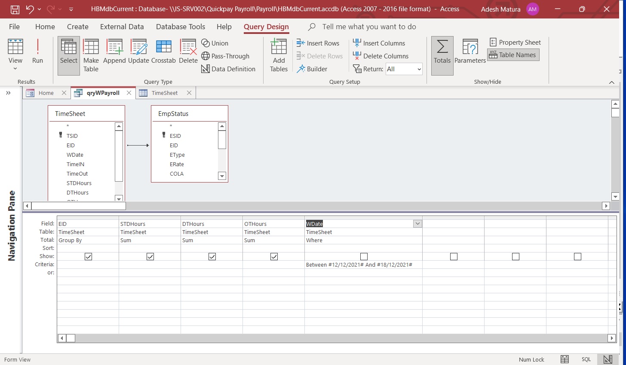
Task: Open the WDate field dropdown arrow
Action: click(417, 224)
